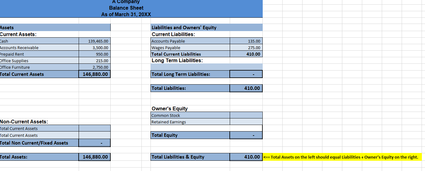Click the 'Cash' label cell
The image size is (425, 171).
click(39, 41)
